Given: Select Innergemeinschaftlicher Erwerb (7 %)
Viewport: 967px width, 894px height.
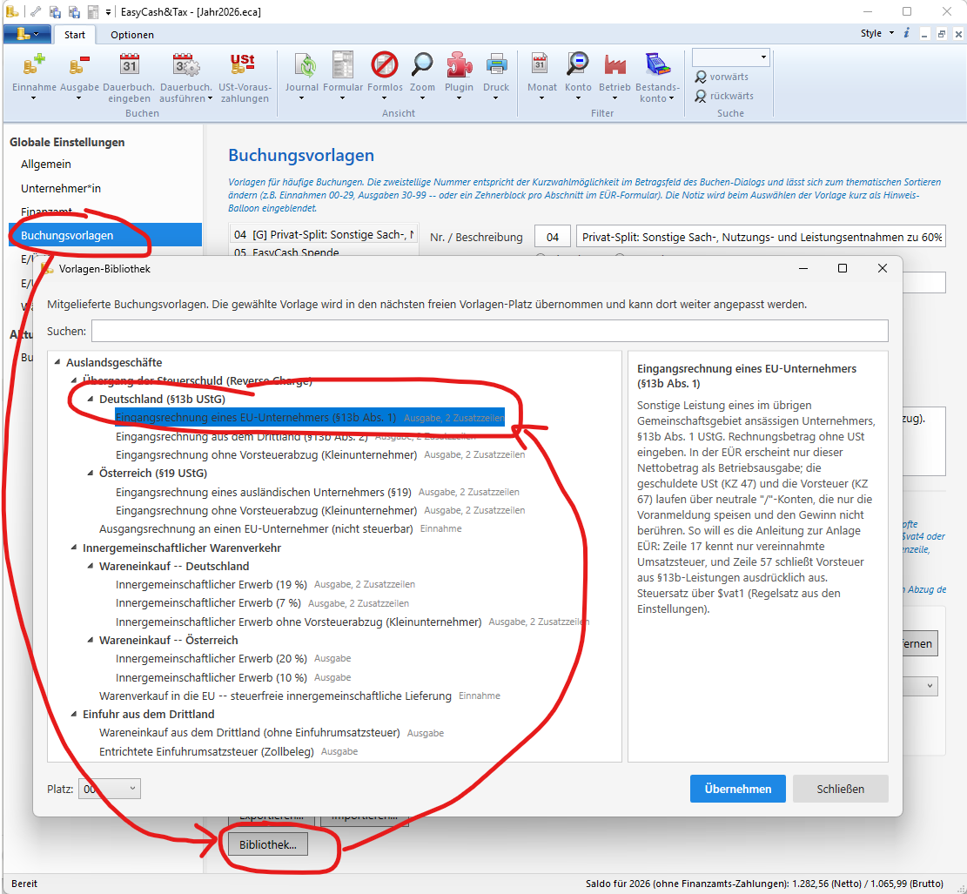Looking at the screenshot, I should tap(208, 602).
